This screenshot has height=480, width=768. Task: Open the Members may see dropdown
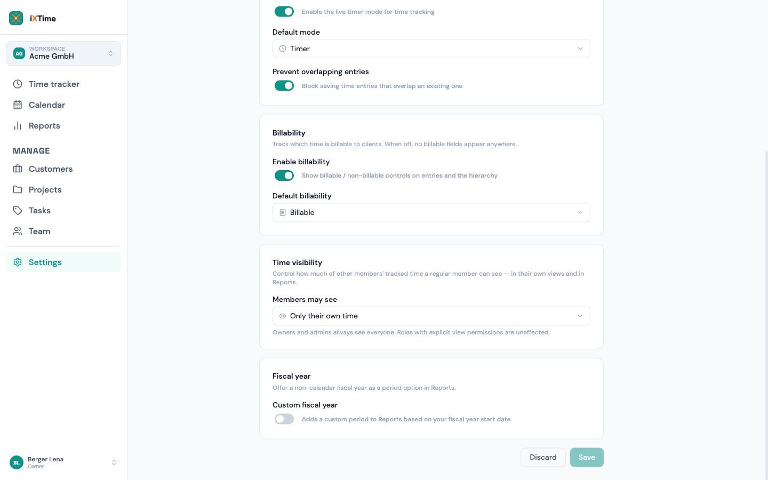click(x=431, y=316)
